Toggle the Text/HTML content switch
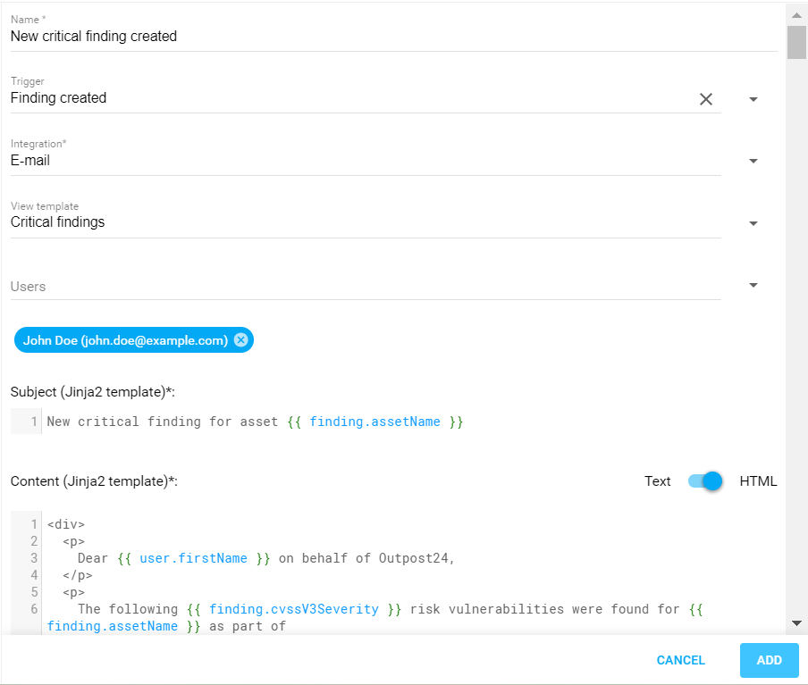 705,481
